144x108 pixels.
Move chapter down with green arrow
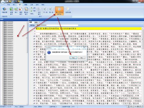click(x=33, y=11)
